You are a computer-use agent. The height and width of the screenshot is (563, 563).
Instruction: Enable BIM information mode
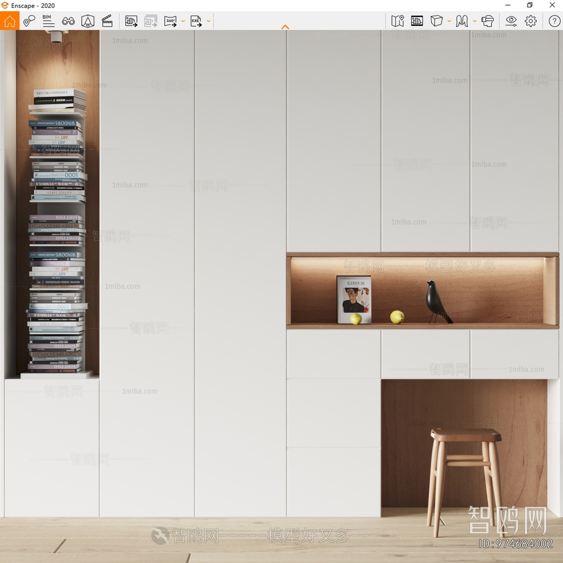48,20
